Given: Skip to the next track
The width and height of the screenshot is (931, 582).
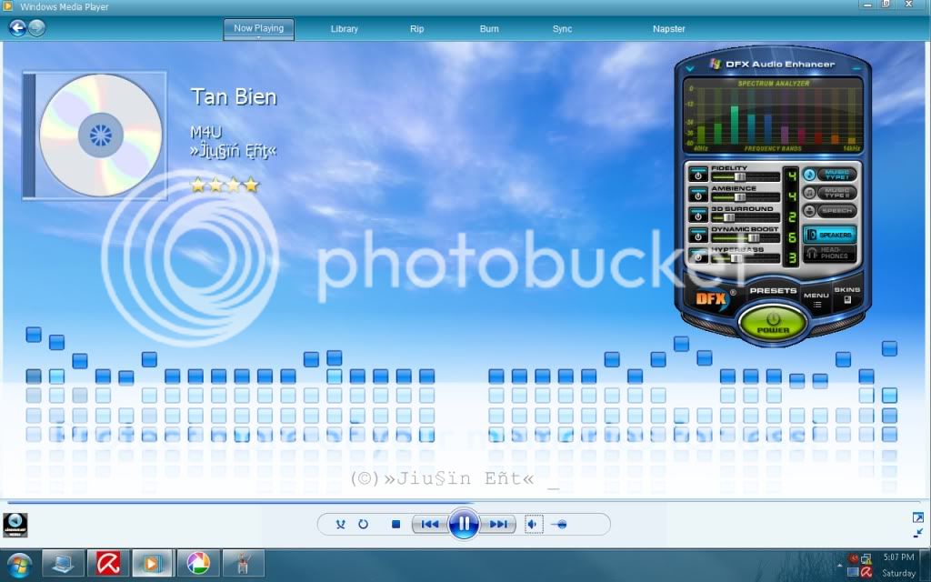Looking at the screenshot, I should pos(497,524).
